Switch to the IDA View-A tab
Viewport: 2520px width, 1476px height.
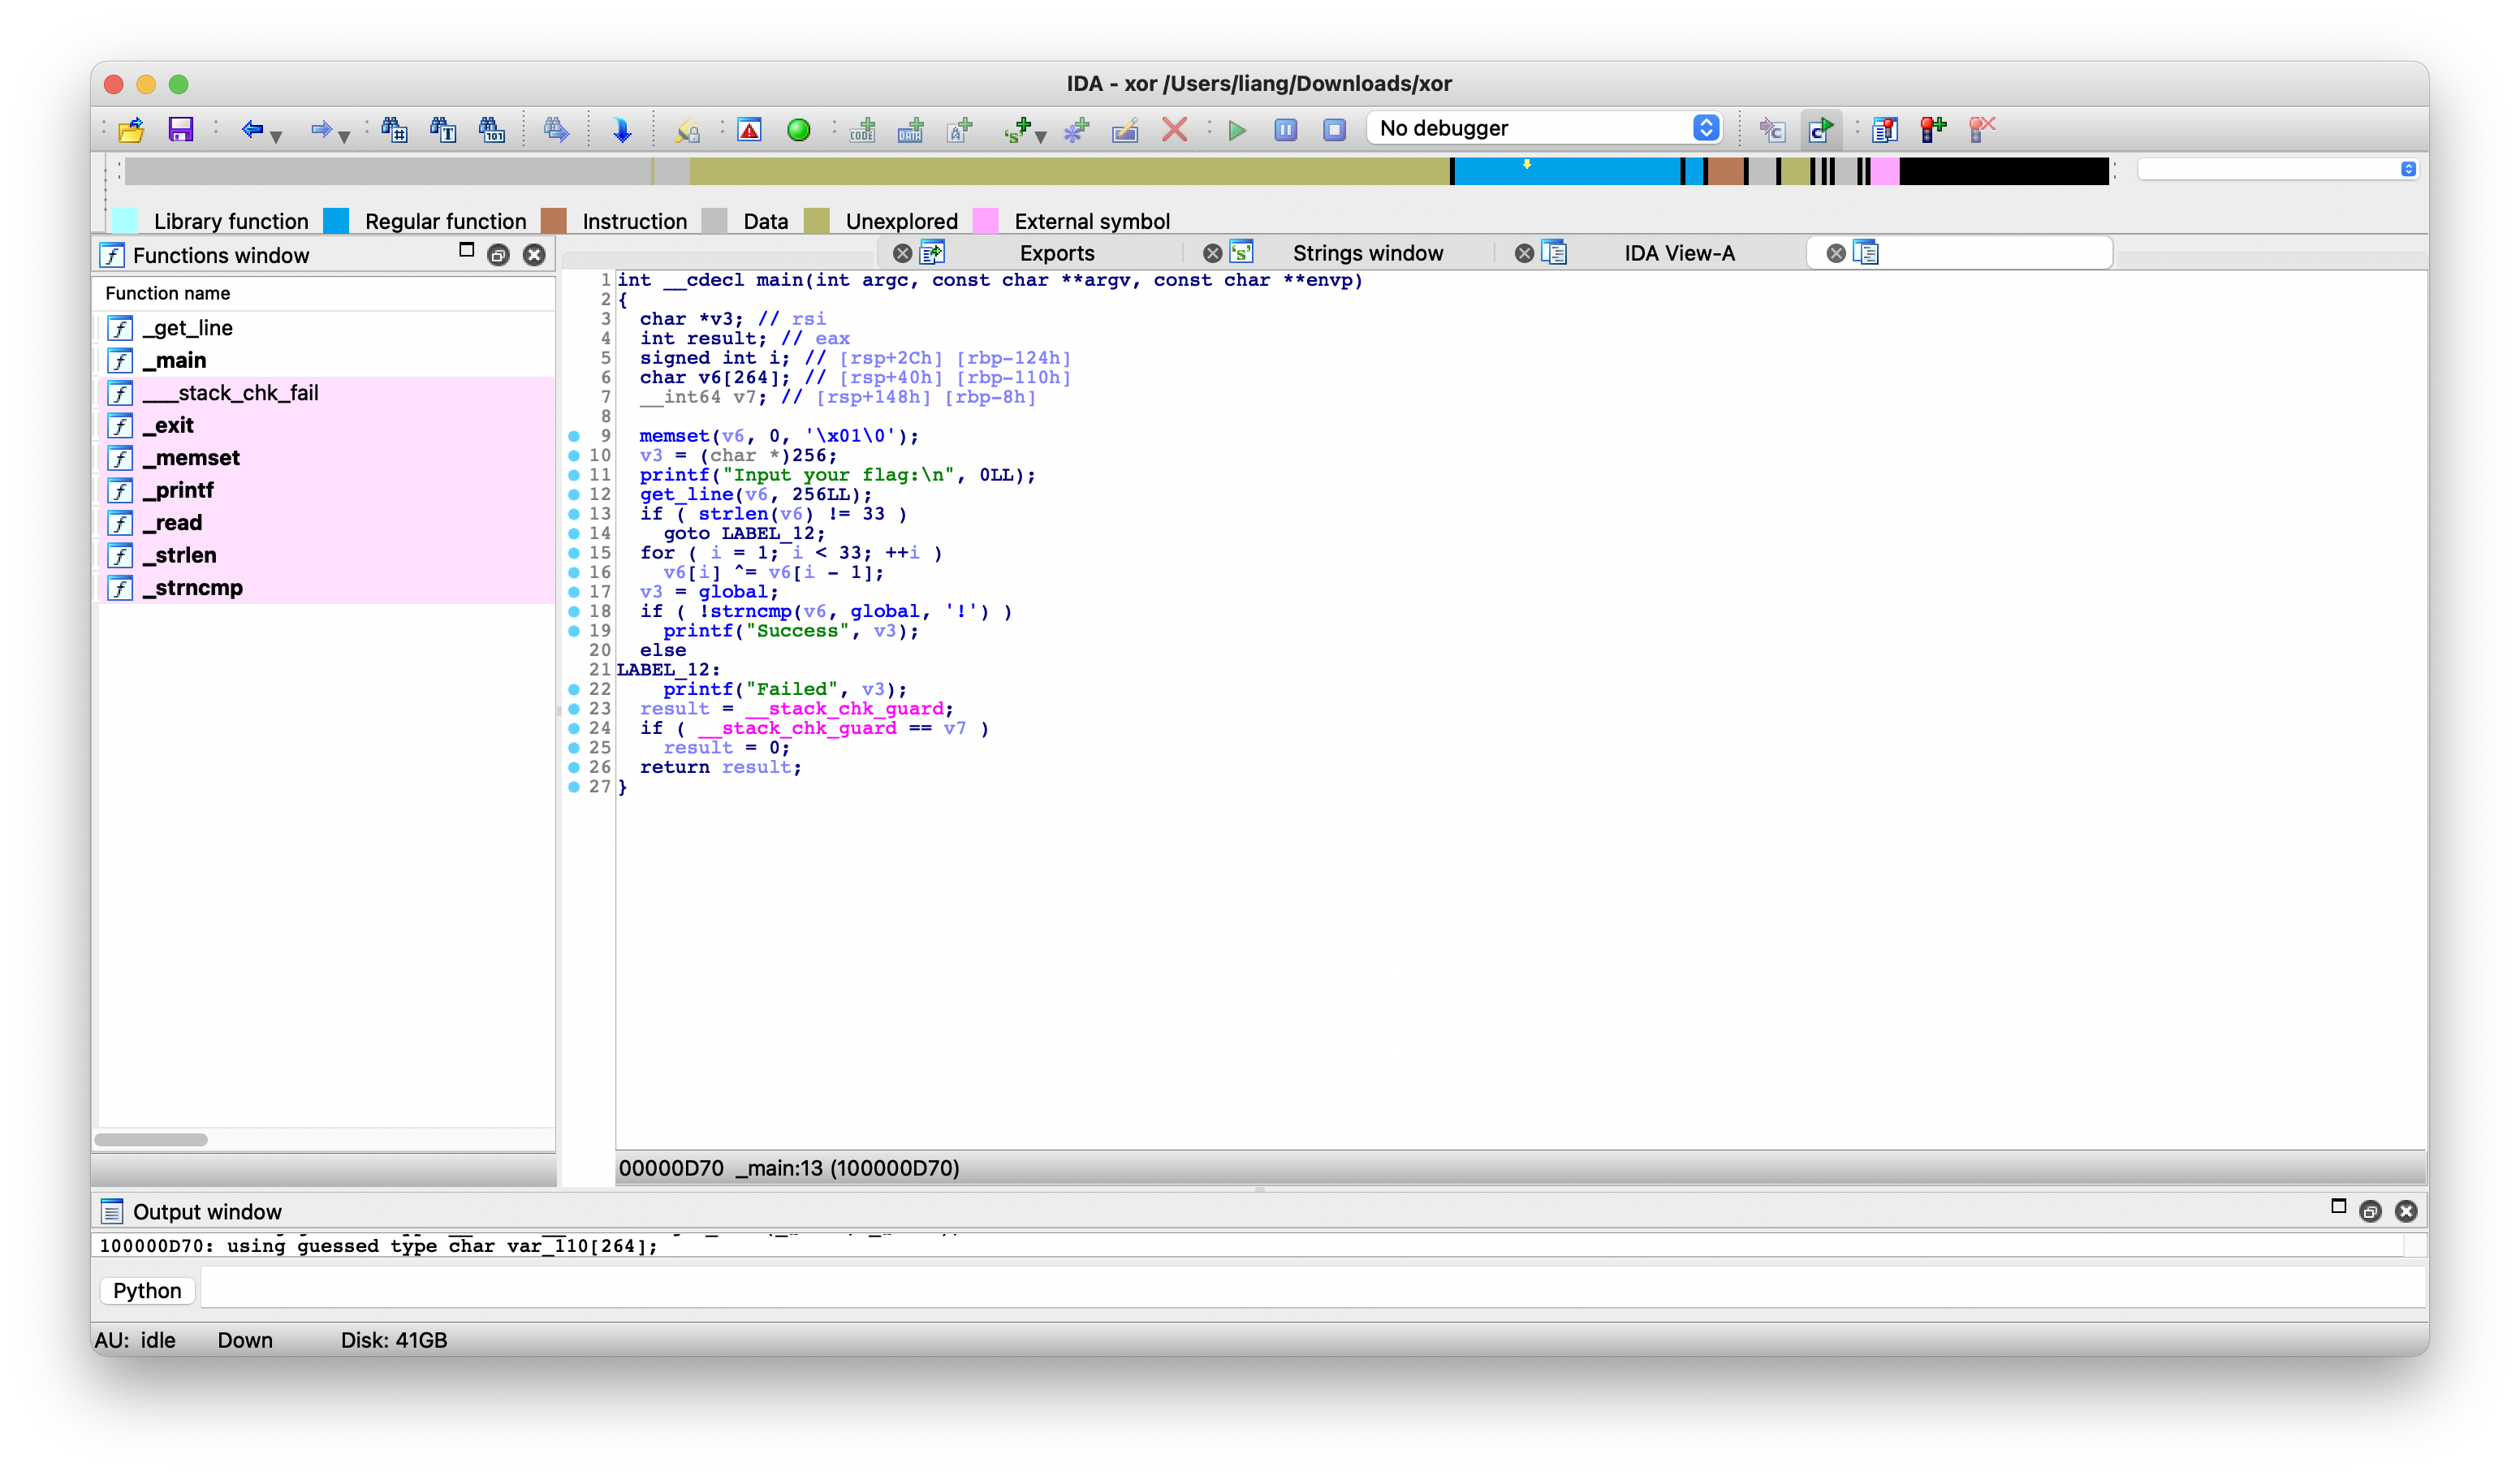(x=1678, y=253)
